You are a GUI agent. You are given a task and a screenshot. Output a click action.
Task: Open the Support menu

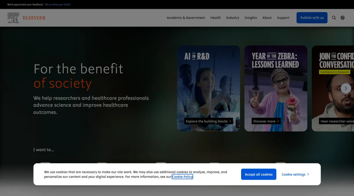(x=283, y=18)
